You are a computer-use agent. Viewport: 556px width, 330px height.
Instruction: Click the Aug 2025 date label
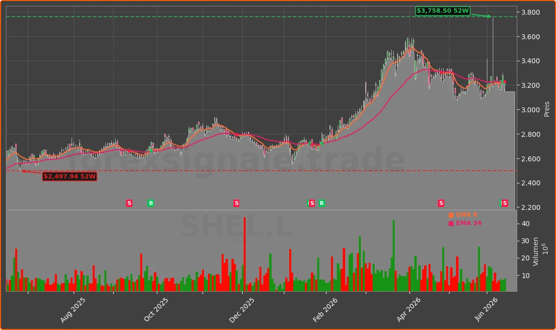click(x=73, y=310)
